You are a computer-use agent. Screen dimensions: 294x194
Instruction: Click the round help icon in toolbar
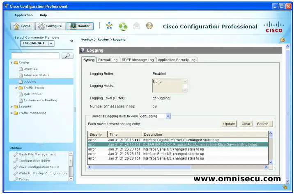[x=149, y=25]
